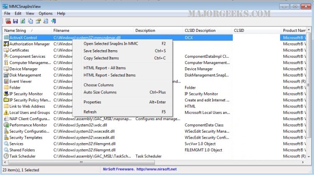Image resolution: width=314 pixels, height=175 pixels.
Task: Click the Find magnifier toolbar icon
Action: coord(46,21)
